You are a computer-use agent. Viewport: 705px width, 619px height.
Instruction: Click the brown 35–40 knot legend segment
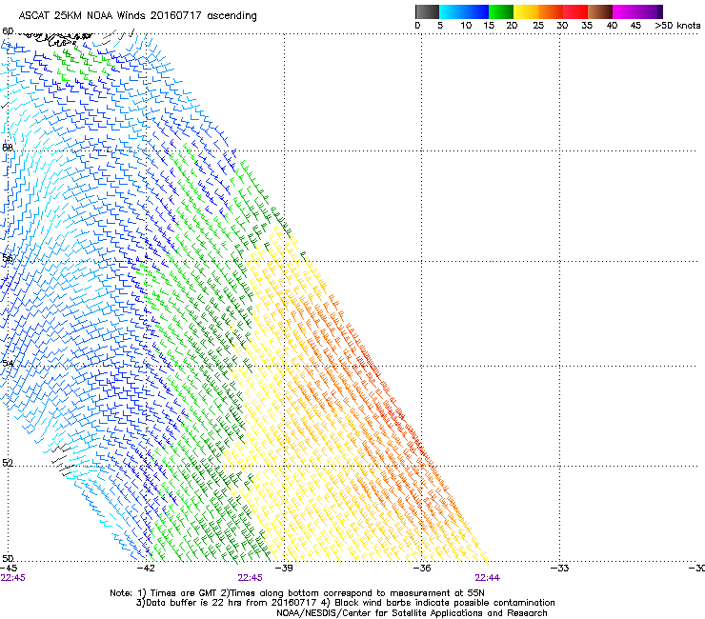pos(600,11)
